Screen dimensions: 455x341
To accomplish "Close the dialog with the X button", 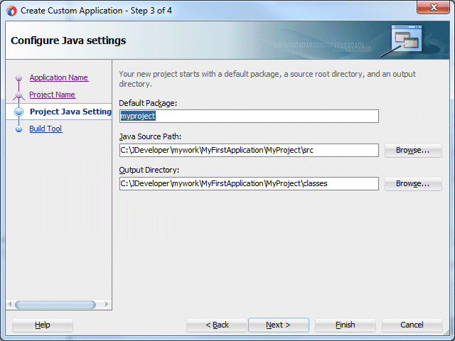I will [433, 7].
